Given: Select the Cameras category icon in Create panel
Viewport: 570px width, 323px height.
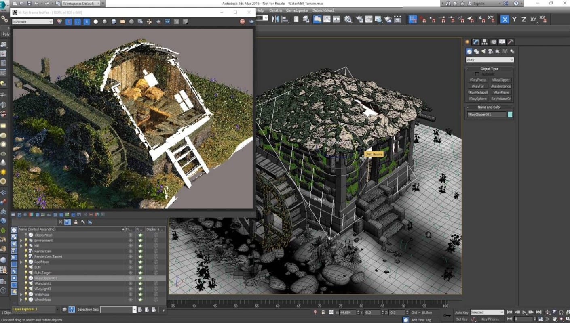Looking at the screenshot, I should pyautogui.click(x=491, y=51).
